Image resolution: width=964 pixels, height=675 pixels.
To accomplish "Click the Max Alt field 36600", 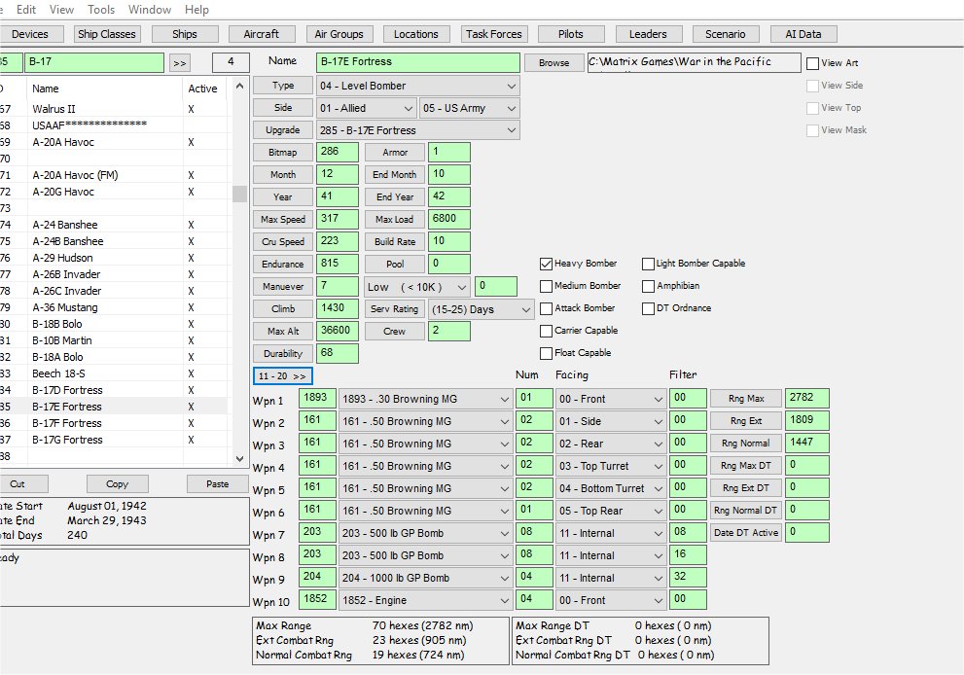I will click(x=337, y=331).
